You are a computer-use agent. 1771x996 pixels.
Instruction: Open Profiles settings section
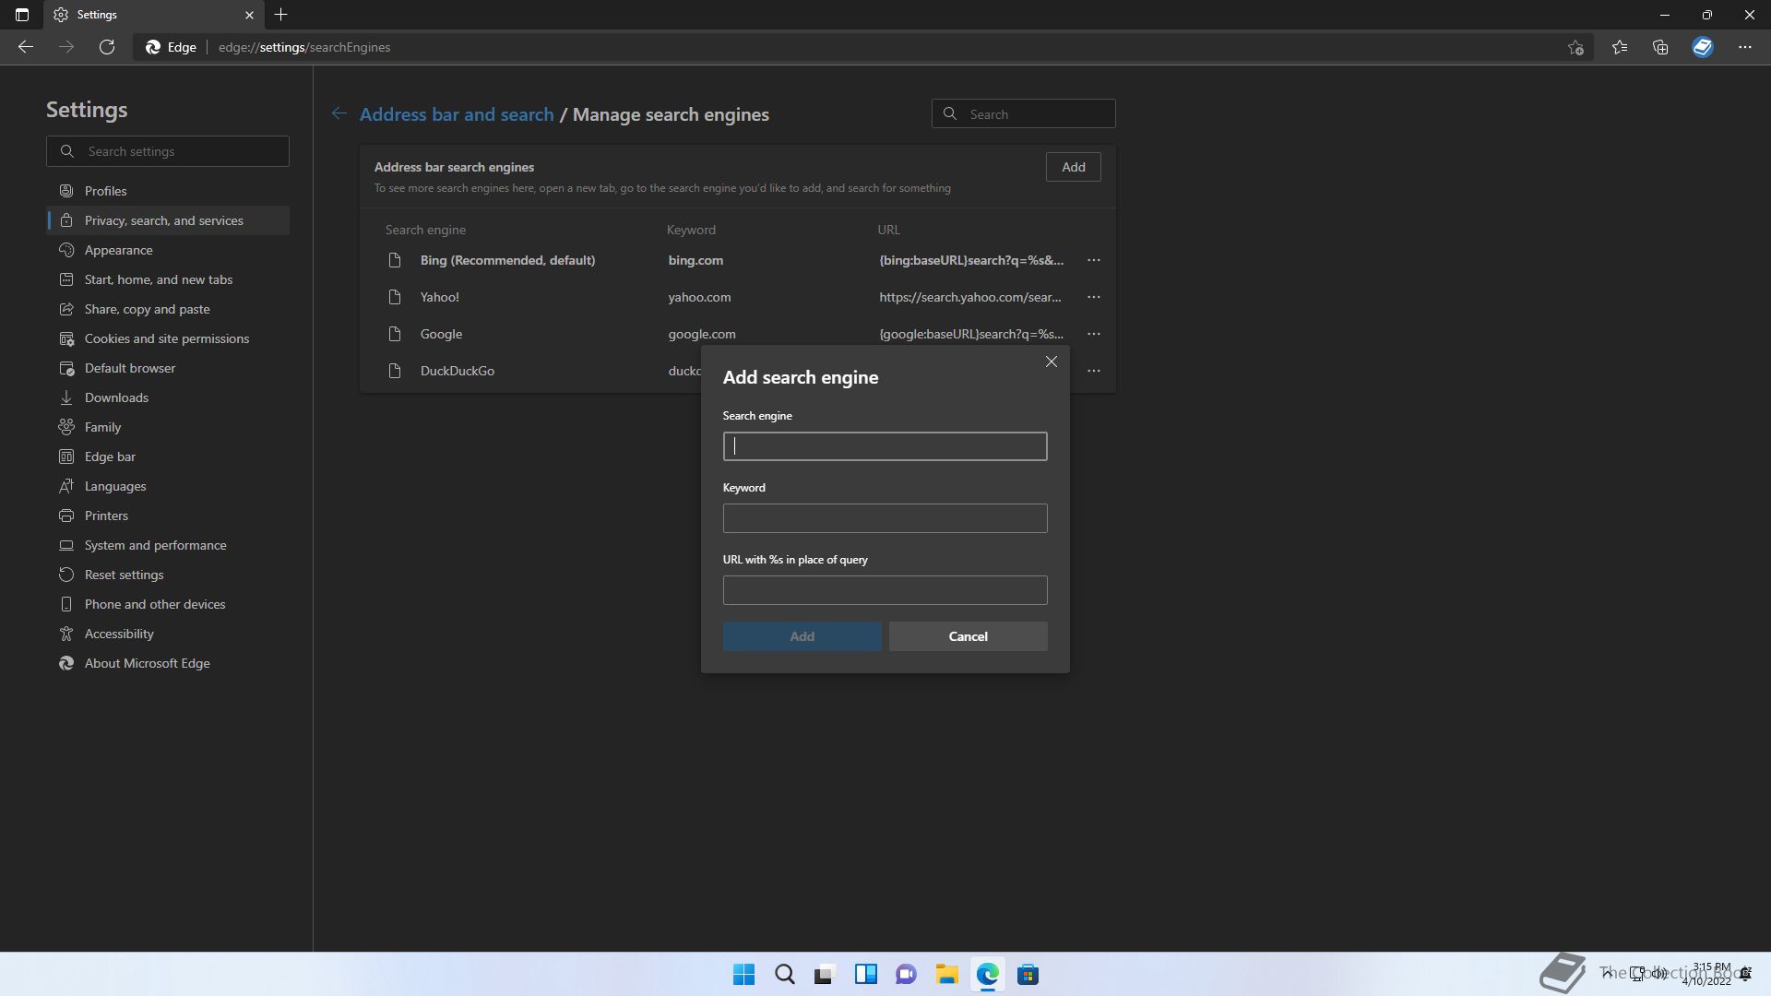(168, 191)
